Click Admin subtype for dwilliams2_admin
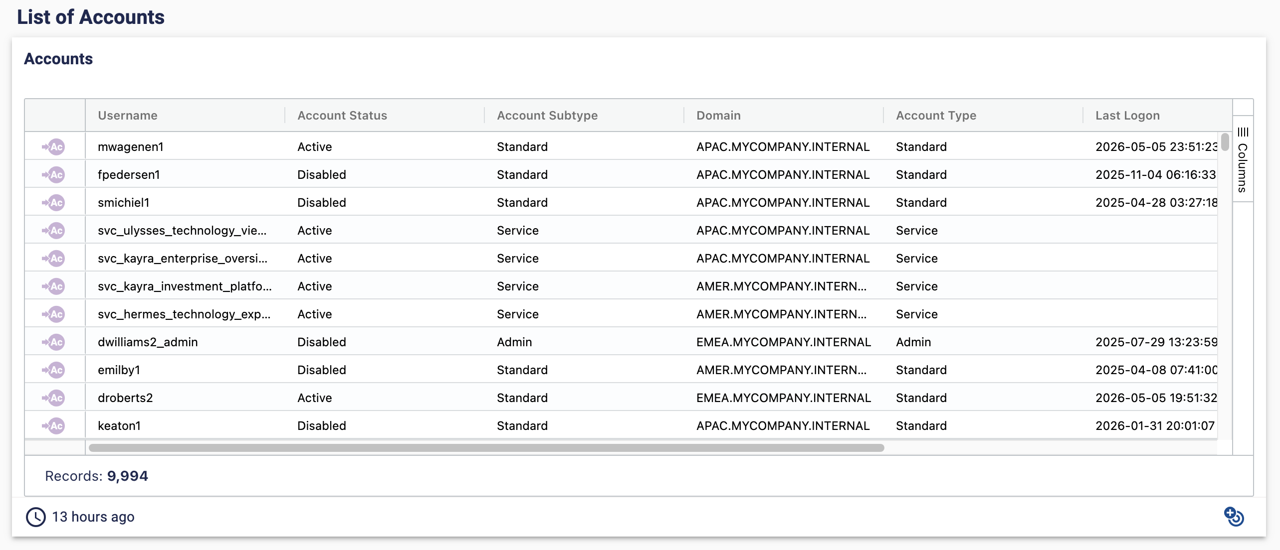Viewport: 1280px width, 550px height. tap(514, 342)
